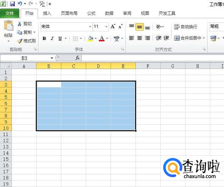Toggle Italic formatting
Image resolution: width=224 pixels, height=187 pixels.
click(x=52, y=39)
